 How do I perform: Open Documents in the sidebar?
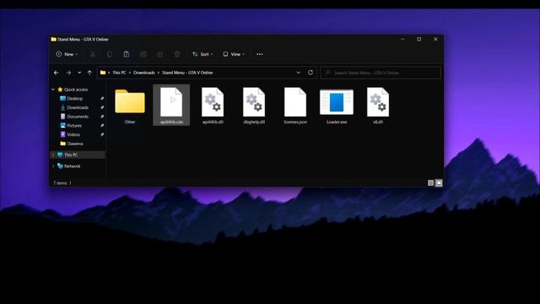[x=78, y=117]
